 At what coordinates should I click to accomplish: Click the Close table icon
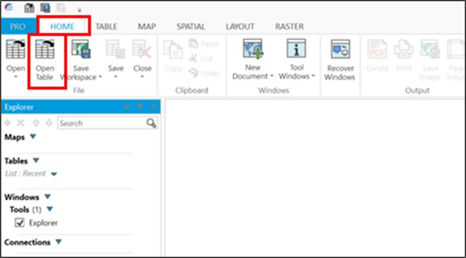(x=142, y=49)
